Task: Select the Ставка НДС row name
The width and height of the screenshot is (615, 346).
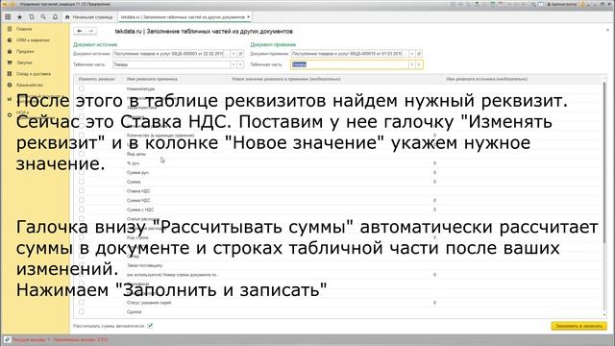Action: (138, 191)
